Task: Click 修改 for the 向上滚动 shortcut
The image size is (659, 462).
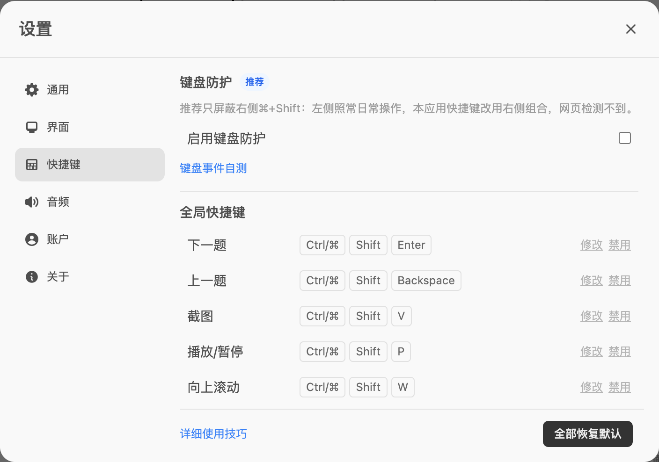Action: [x=592, y=387]
